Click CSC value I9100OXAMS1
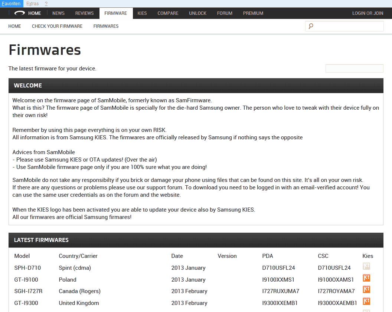 pyautogui.click(x=336, y=279)
